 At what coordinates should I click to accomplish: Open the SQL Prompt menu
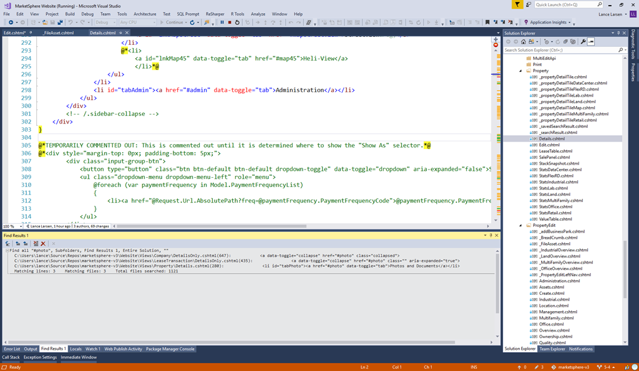pos(188,14)
